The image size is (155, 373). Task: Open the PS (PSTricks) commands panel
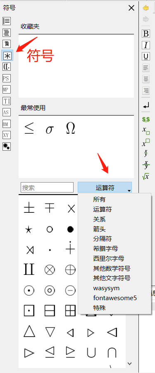click(x=7, y=78)
